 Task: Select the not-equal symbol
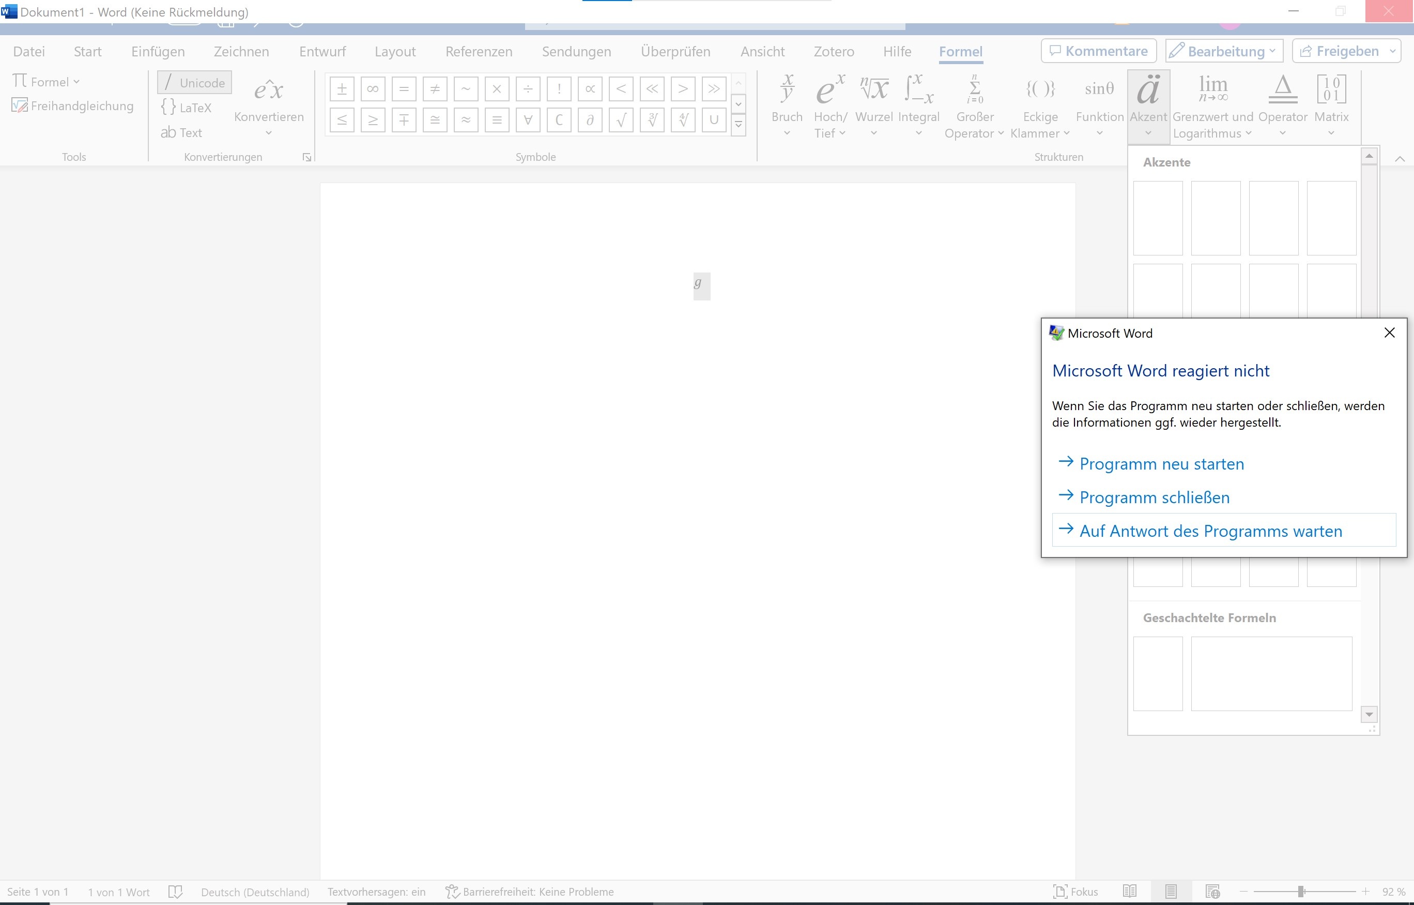coord(435,89)
